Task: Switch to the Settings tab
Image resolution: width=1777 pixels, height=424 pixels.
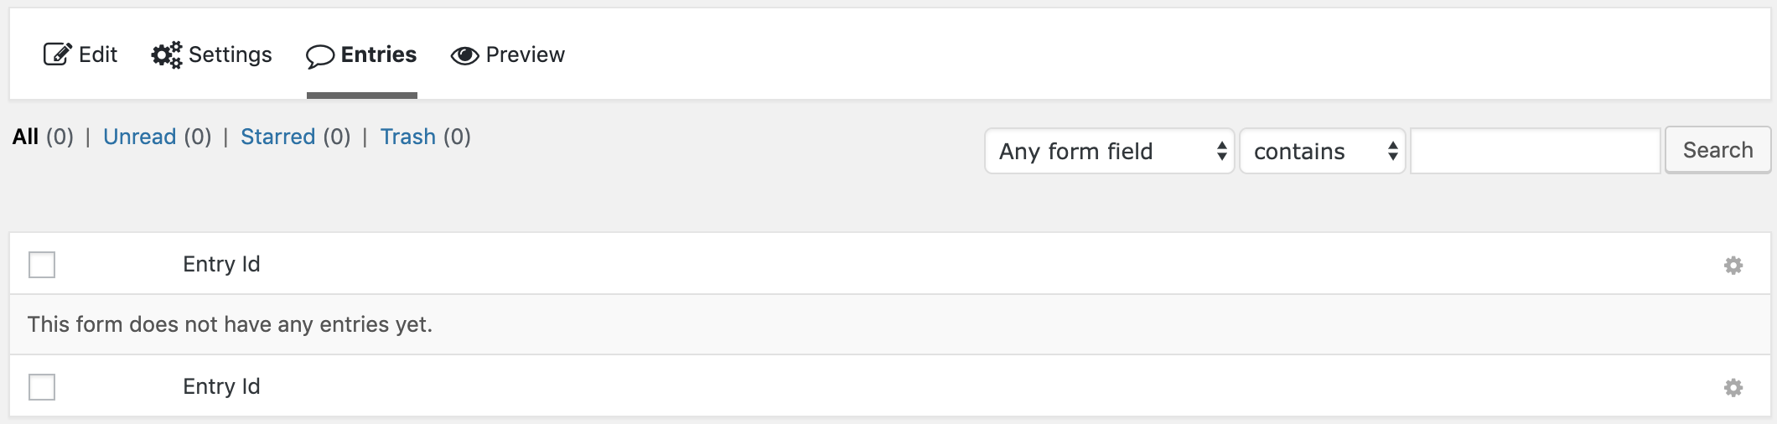Action: pyautogui.click(x=229, y=54)
